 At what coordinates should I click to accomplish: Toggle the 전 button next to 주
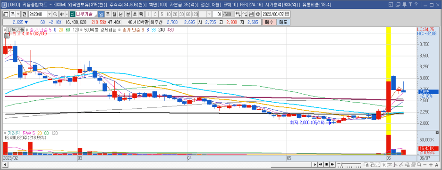click(x=24, y=14)
